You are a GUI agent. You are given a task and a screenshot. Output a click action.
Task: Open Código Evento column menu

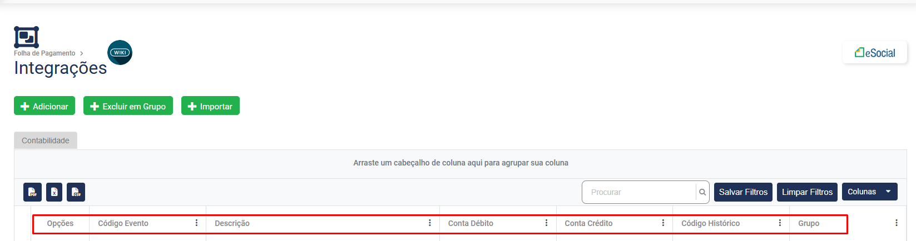pyautogui.click(x=196, y=223)
